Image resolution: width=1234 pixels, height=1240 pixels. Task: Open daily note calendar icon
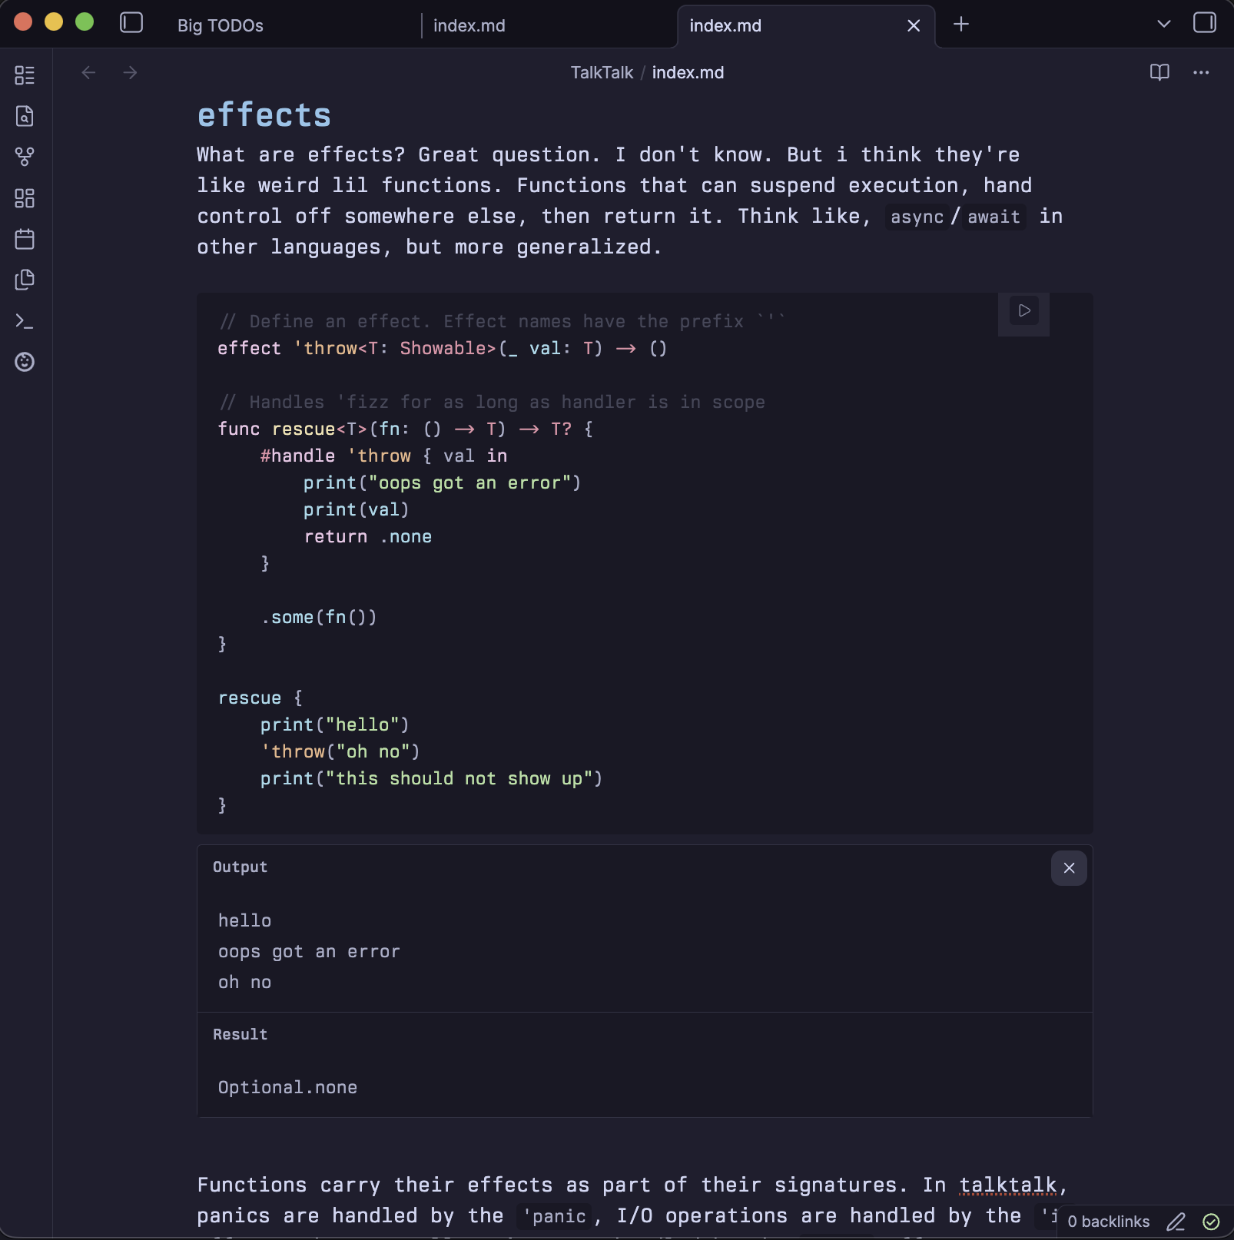tap(25, 239)
